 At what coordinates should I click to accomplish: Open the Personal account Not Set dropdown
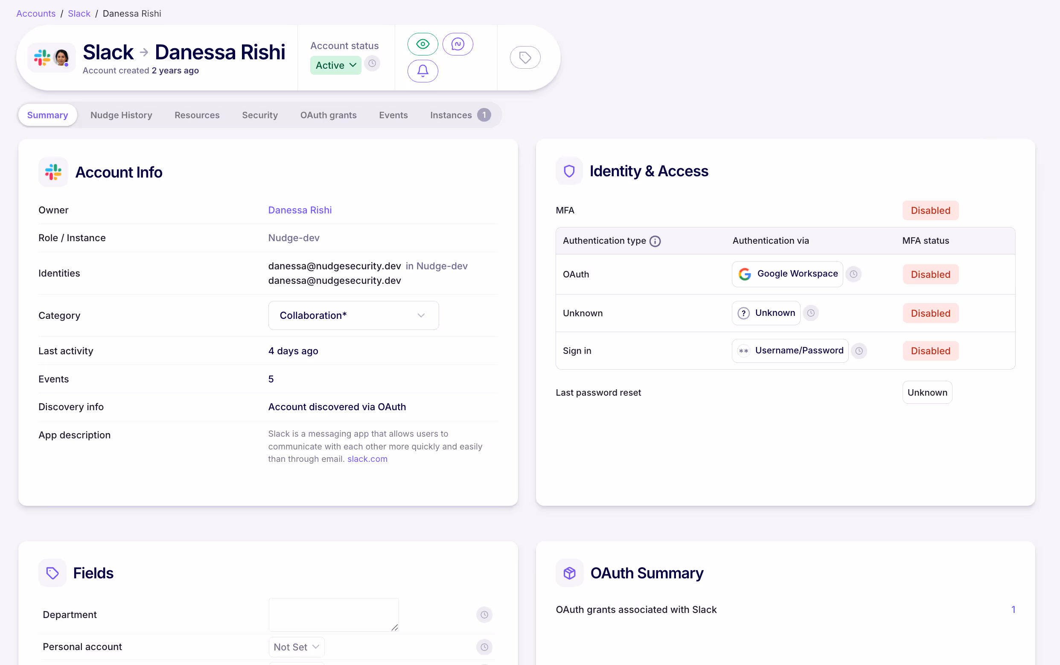(x=296, y=647)
